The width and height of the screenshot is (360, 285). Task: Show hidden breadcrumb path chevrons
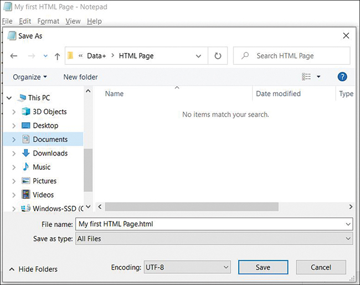tap(80, 56)
